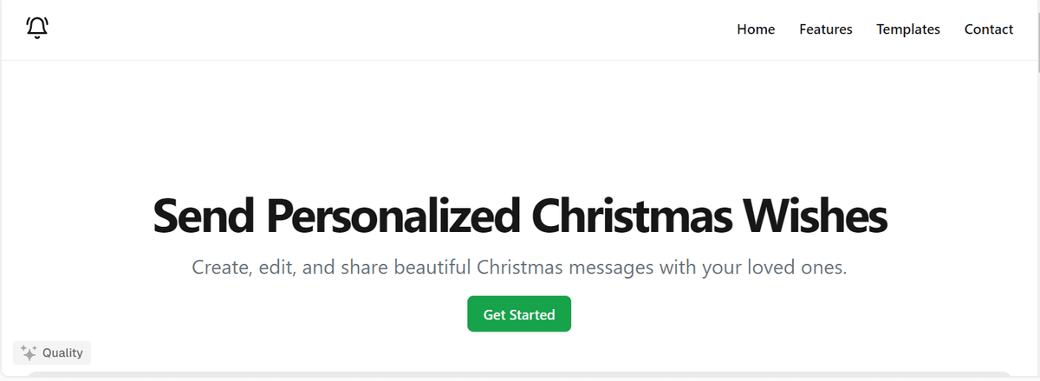Click the Quality badge label
The height and width of the screenshot is (381, 1040).
click(x=62, y=352)
